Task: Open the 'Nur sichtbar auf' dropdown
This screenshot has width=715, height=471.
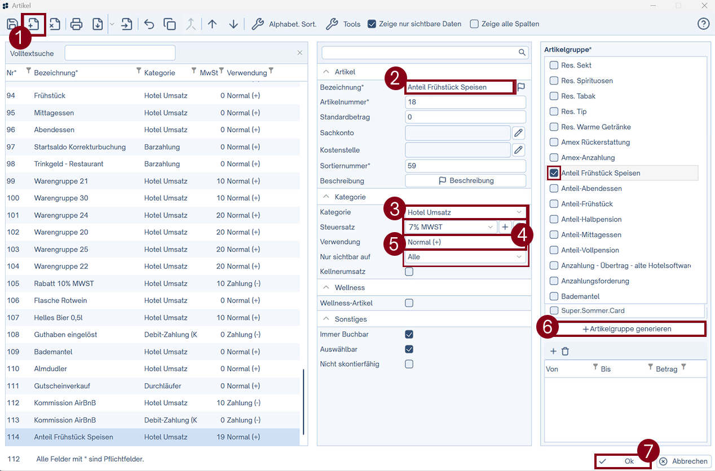Action: click(x=465, y=257)
